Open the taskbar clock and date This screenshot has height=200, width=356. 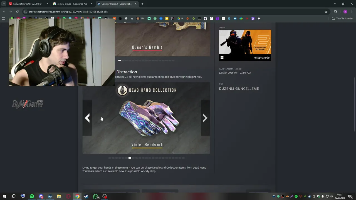340,196
